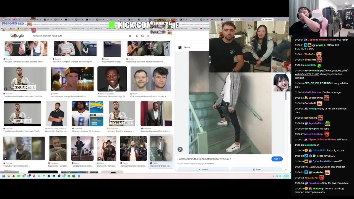
Task: Click 'Kick streamer HamptoBrandon knocks a' night photo
Action: (x=72, y=79)
